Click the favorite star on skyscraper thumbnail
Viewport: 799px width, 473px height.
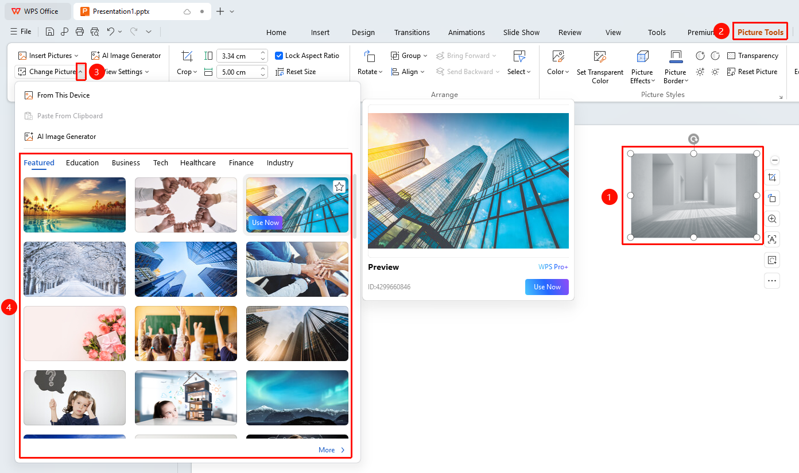click(x=339, y=187)
